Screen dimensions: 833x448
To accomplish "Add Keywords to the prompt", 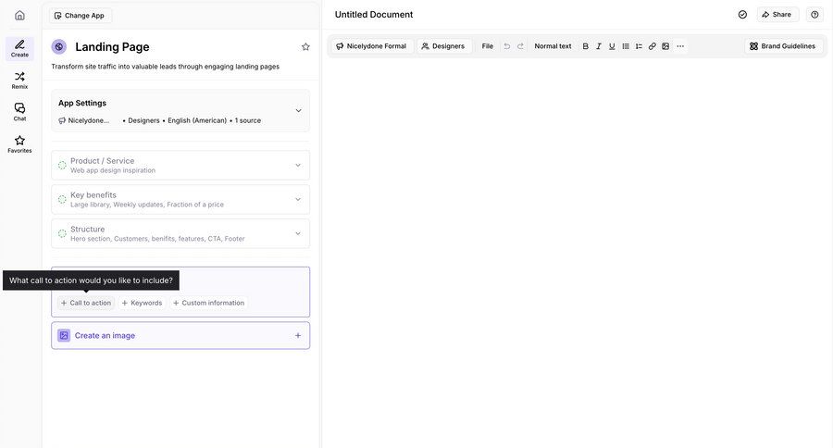I will pos(142,303).
